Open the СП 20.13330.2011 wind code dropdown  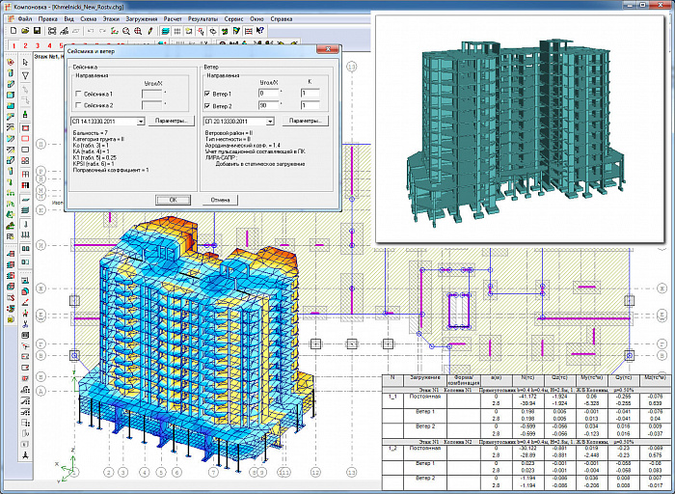(270, 122)
